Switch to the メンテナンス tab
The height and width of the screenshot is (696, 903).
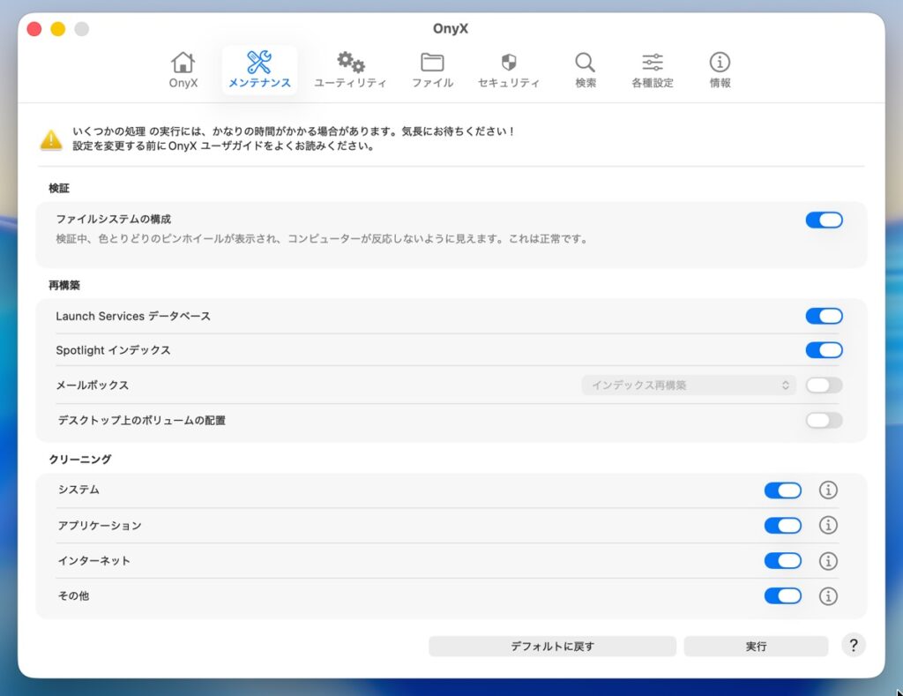point(259,71)
